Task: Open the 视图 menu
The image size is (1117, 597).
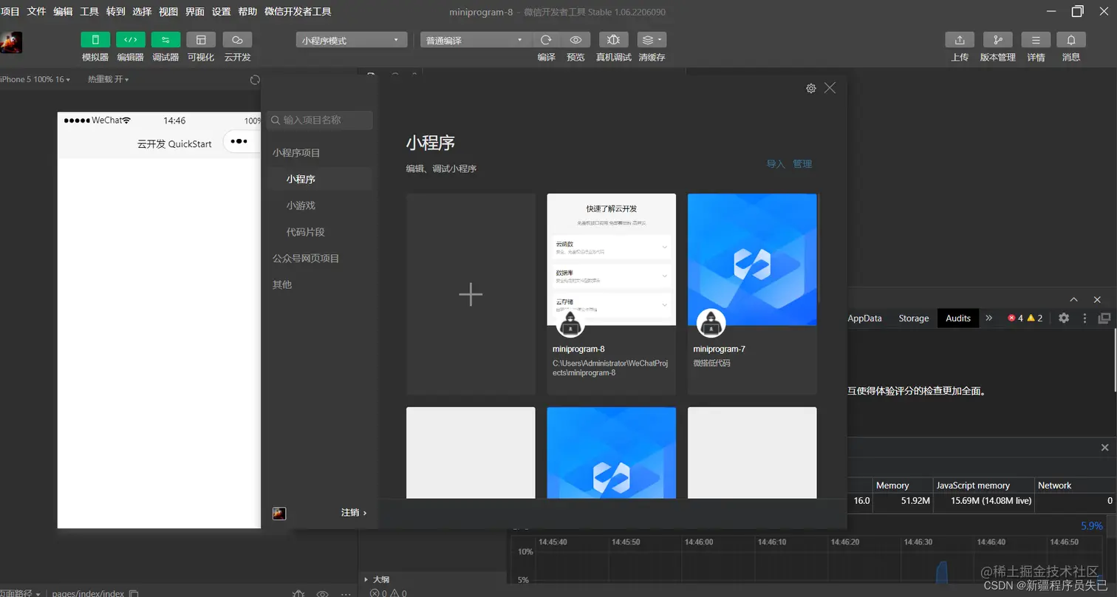Action: (168, 12)
